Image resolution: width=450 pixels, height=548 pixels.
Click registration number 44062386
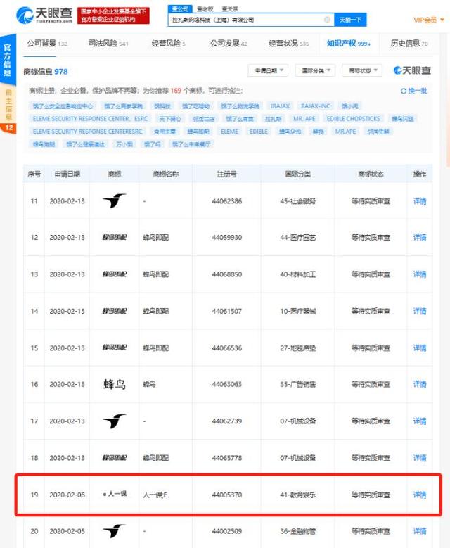(x=226, y=201)
